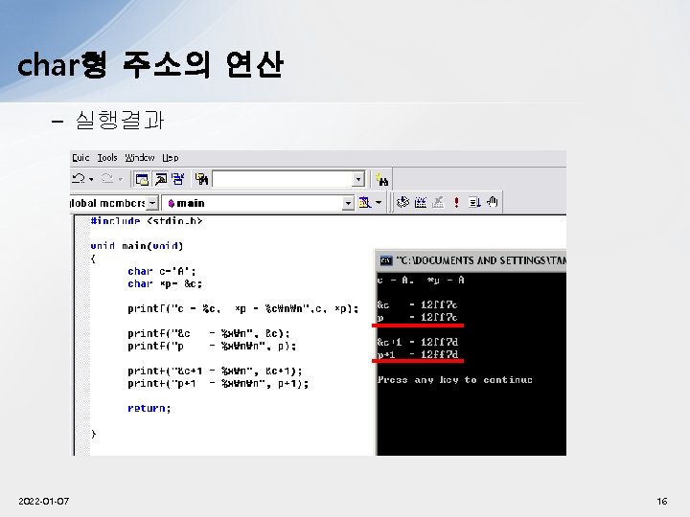Screen dimensions: 690x517
Task: Click the printf "&c+1" code line
Action: [216, 371]
